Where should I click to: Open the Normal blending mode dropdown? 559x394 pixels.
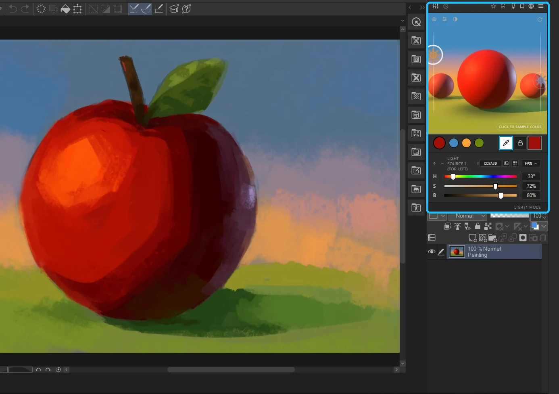coord(468,216)
